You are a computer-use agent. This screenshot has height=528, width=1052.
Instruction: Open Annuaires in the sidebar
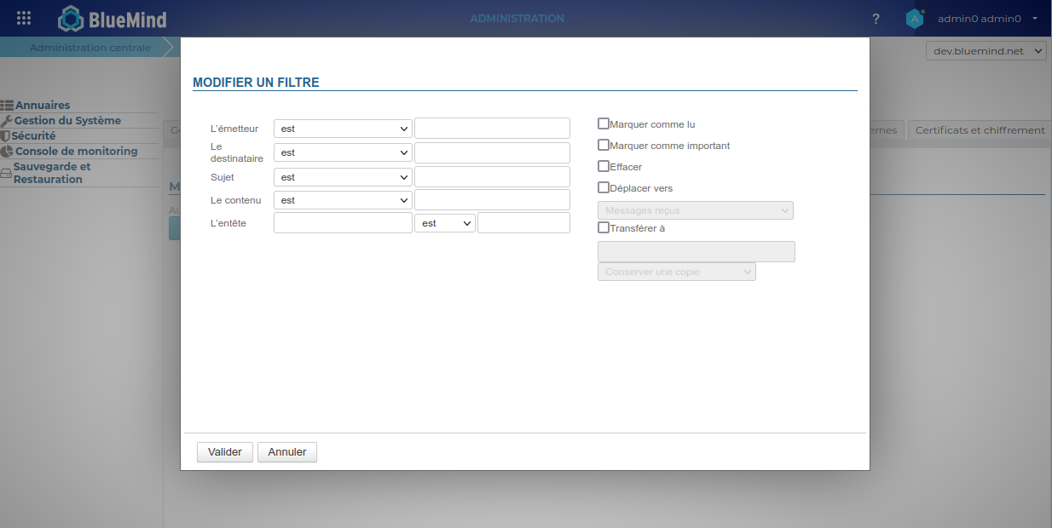pyautogui.click(x=42, y=106)
